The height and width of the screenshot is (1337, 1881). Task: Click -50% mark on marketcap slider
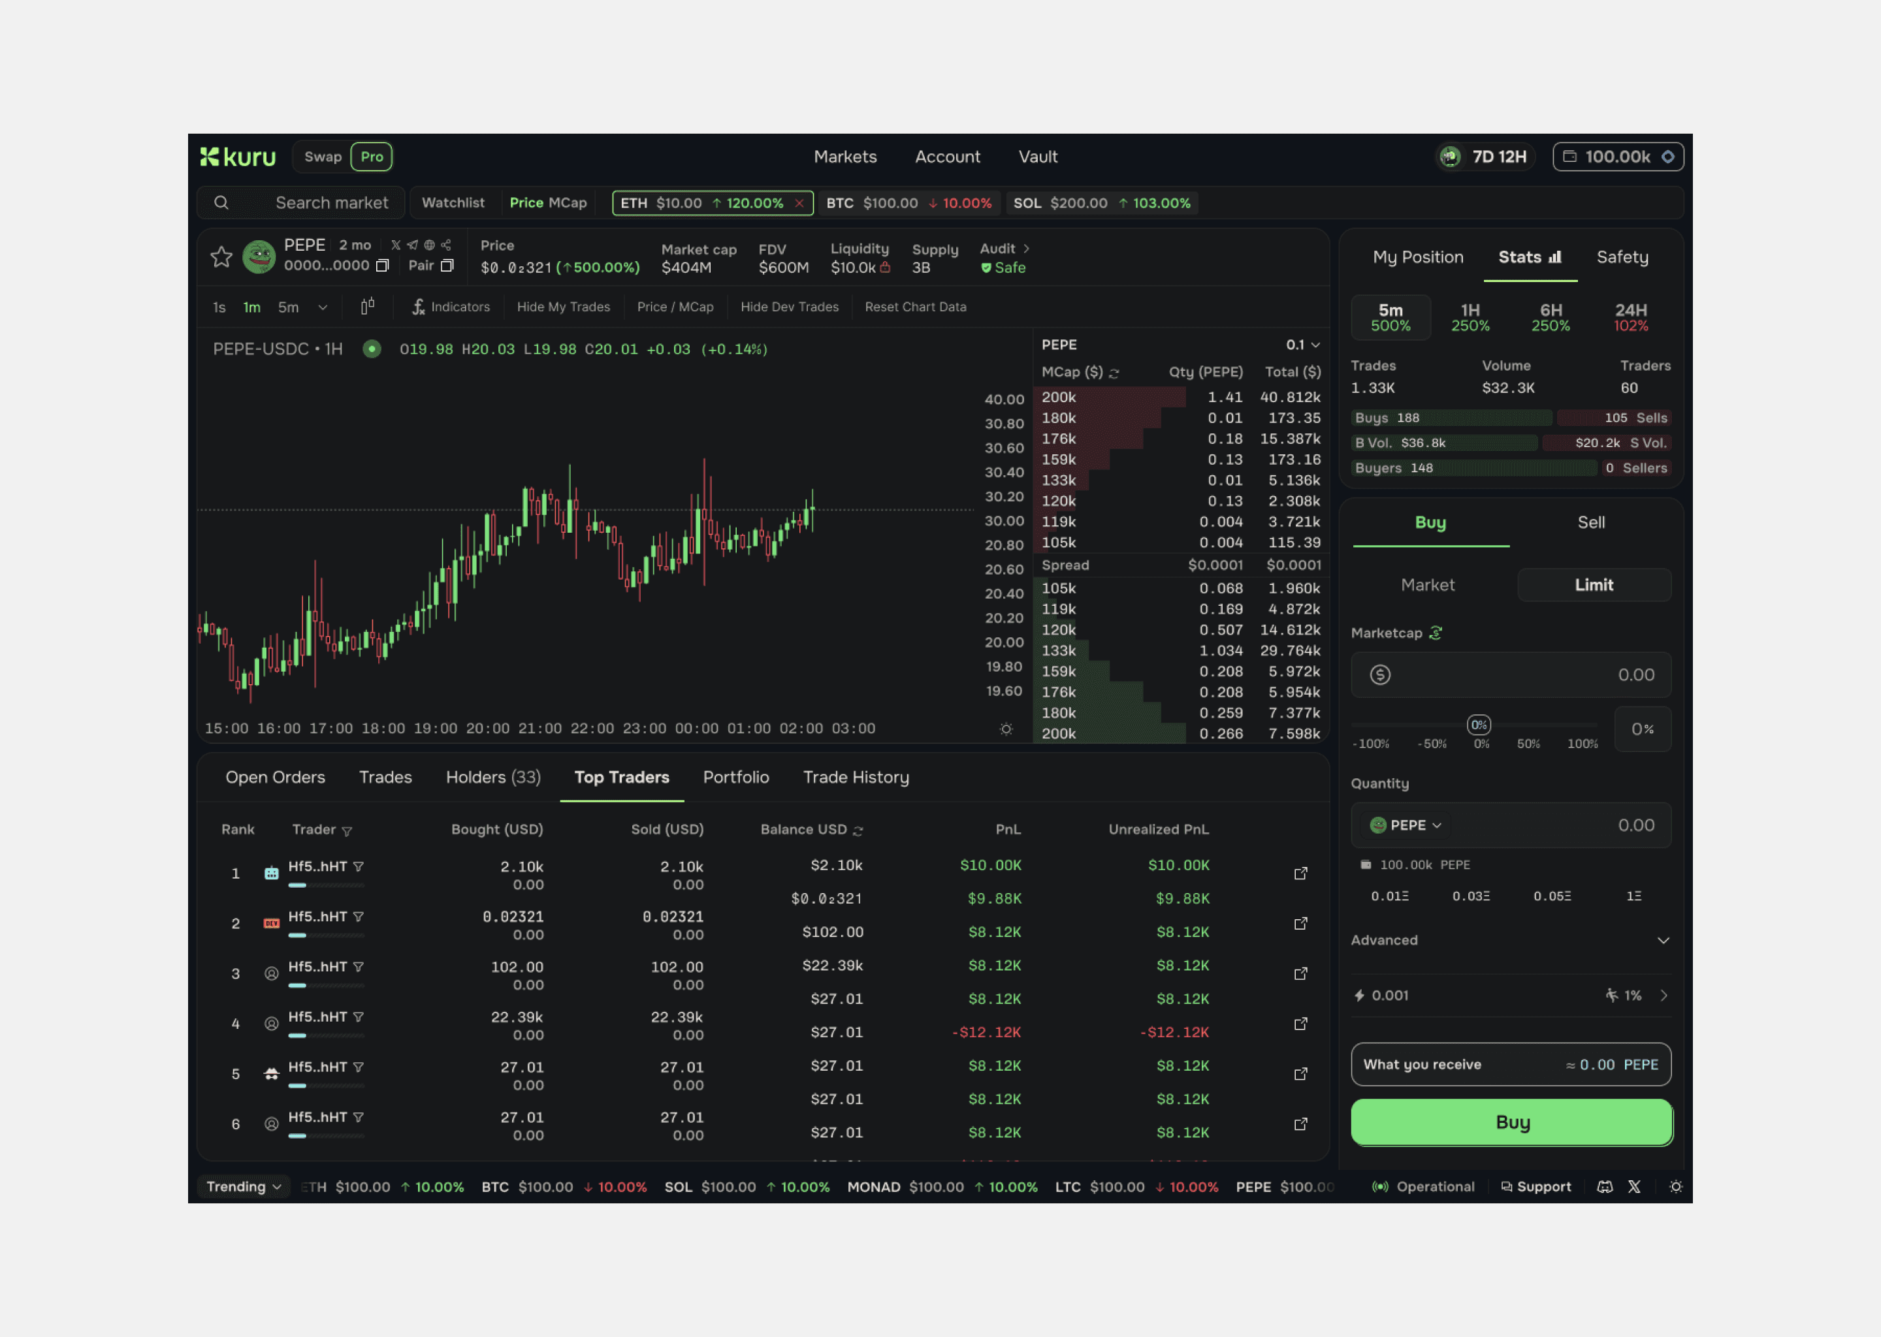pyautogui.click(x=1432, y=744)
